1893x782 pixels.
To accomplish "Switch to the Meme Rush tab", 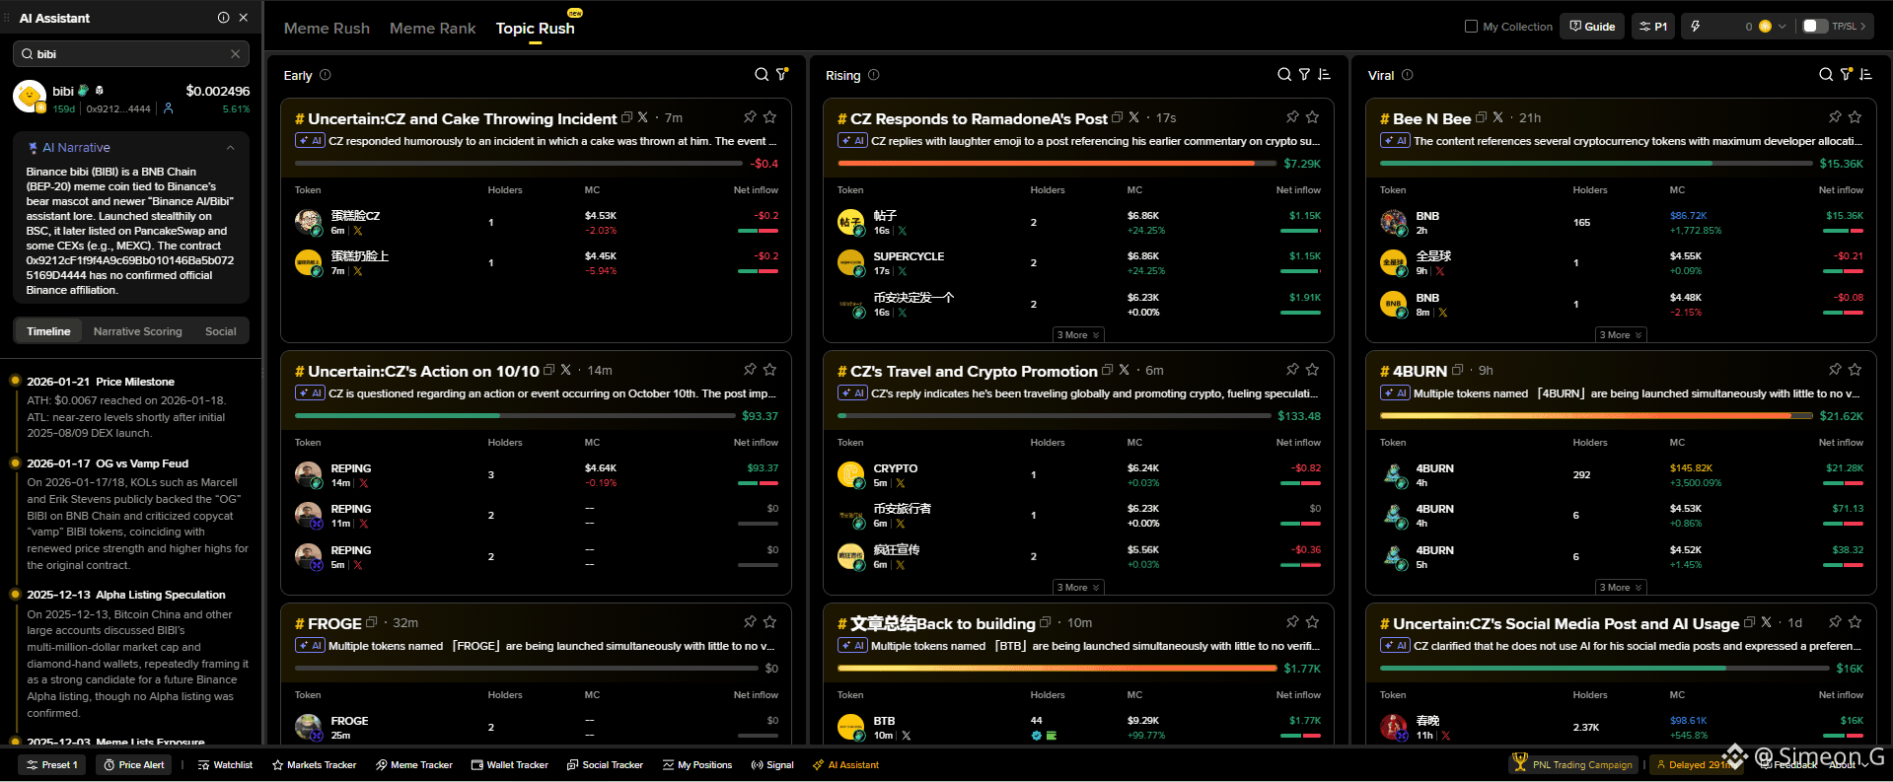I will [x=327, y=29].
